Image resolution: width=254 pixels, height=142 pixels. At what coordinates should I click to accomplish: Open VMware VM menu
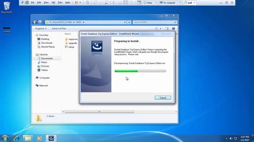(53, 3)
